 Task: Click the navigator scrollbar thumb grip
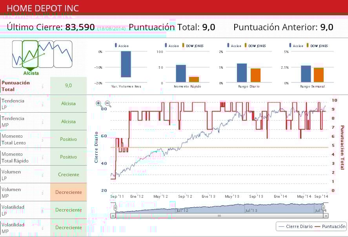click(219, 216)
